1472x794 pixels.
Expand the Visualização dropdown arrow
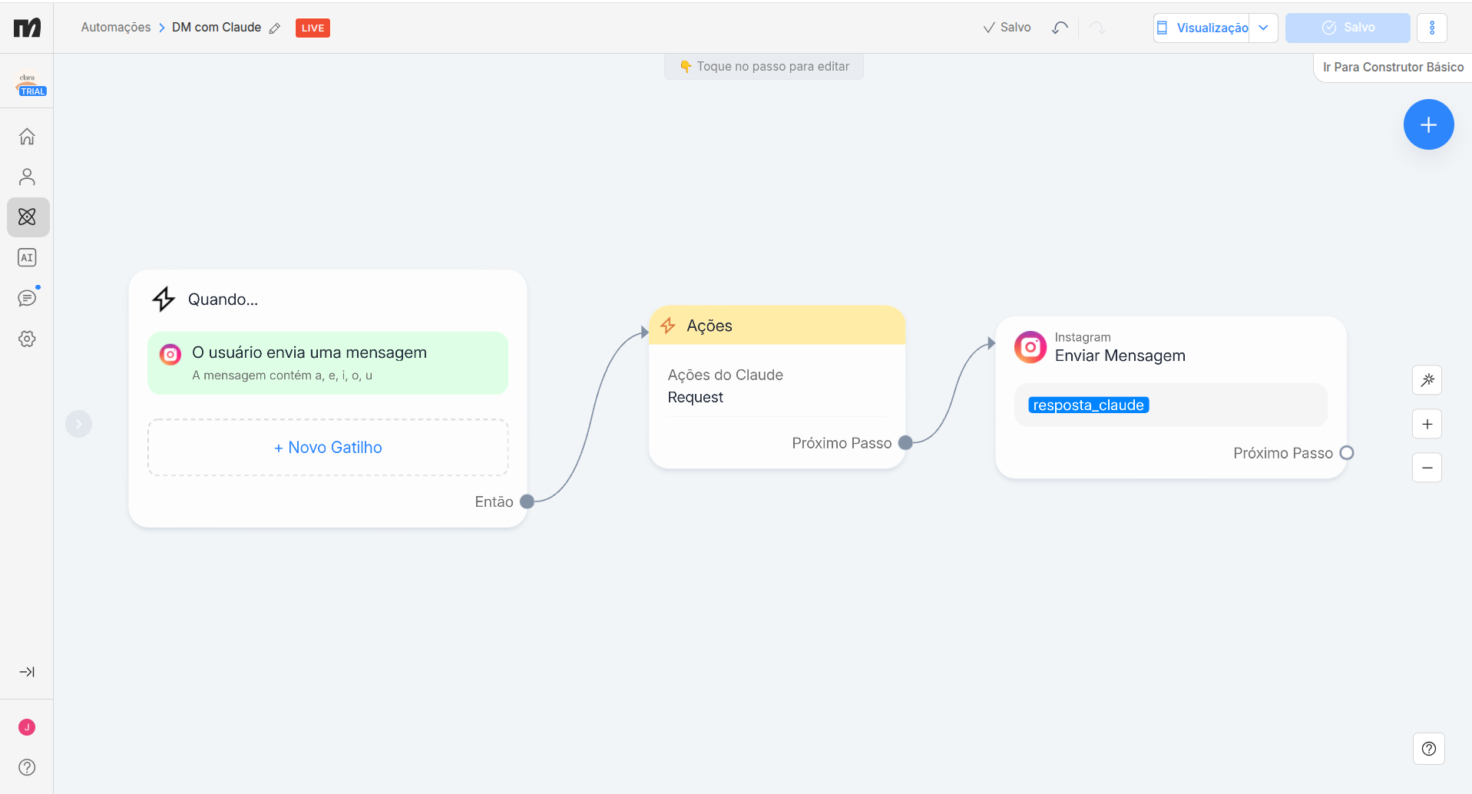click(x=1263, y=28)
